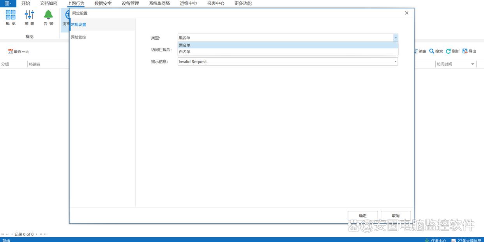Open the 策略 sliders icon in ribbon

(30, 15)
